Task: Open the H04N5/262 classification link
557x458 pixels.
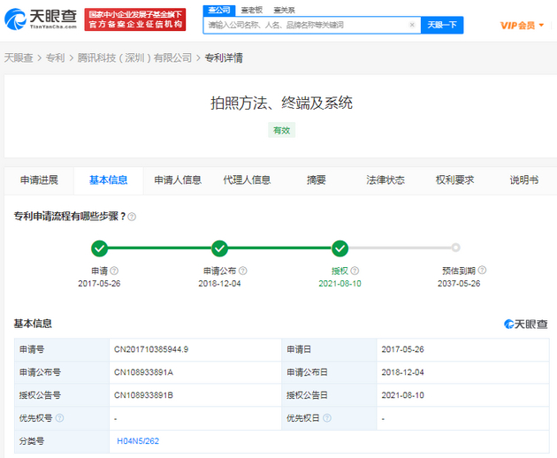Action: (138, 440)
